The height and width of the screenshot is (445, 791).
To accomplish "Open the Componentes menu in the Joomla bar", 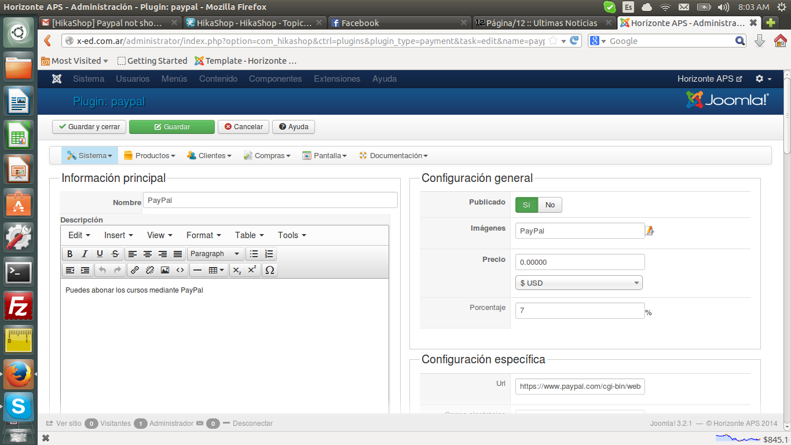I will pyautogui.click(x=276, y=79).
